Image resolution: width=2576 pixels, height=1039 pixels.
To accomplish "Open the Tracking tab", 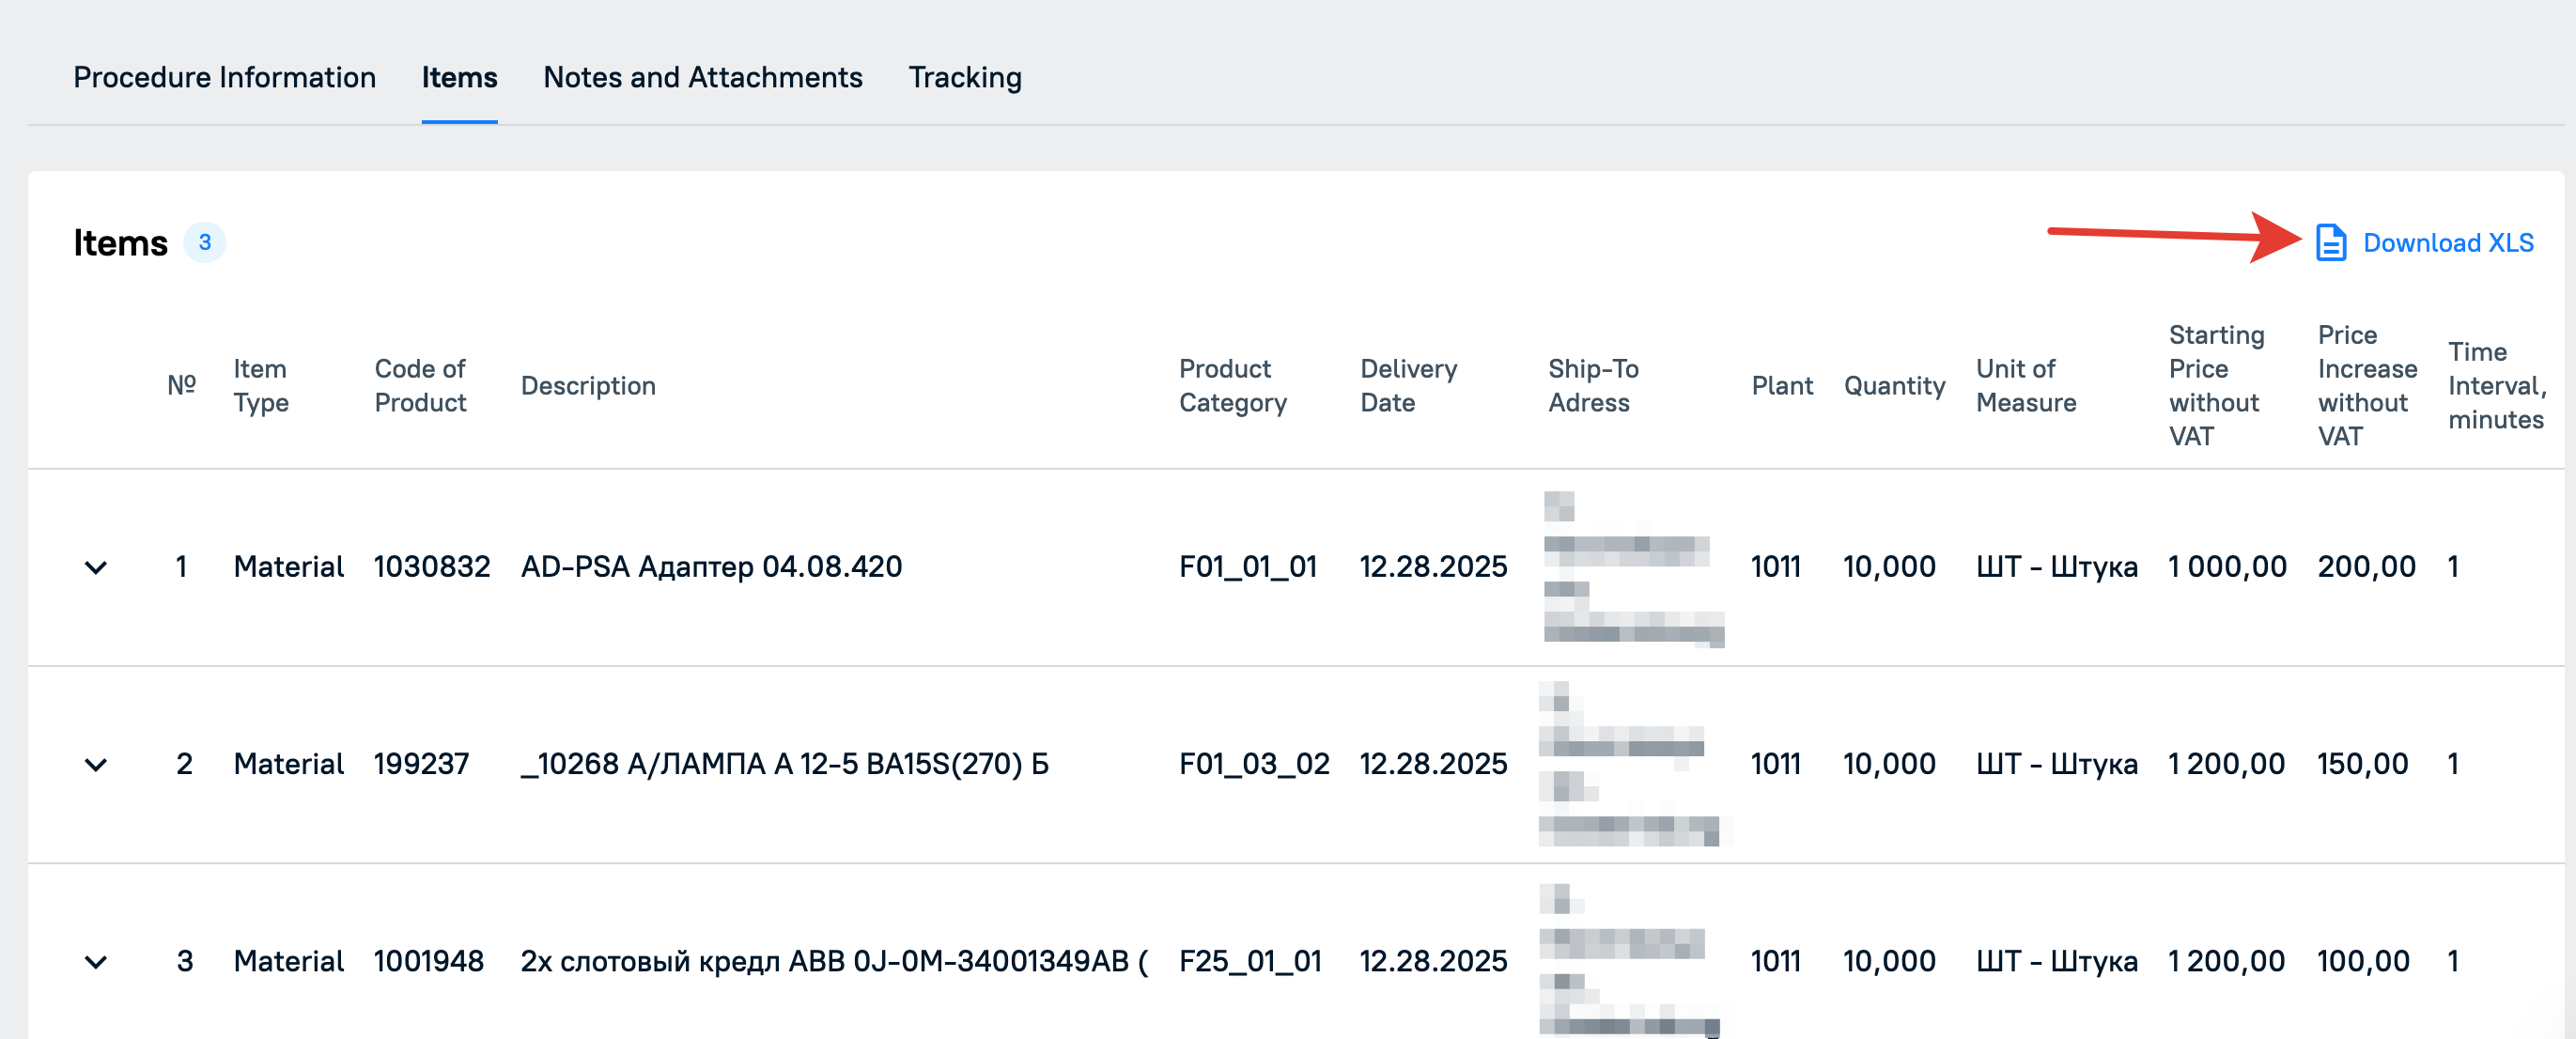I will 965,77.
